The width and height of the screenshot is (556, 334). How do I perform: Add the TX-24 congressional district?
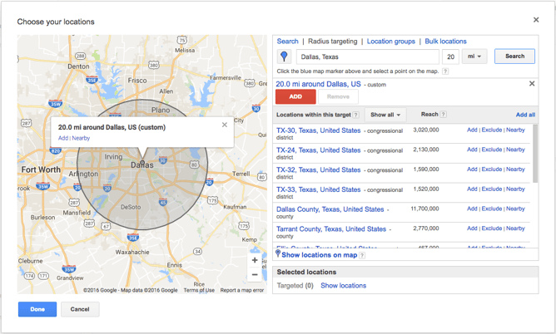(472, 150)
